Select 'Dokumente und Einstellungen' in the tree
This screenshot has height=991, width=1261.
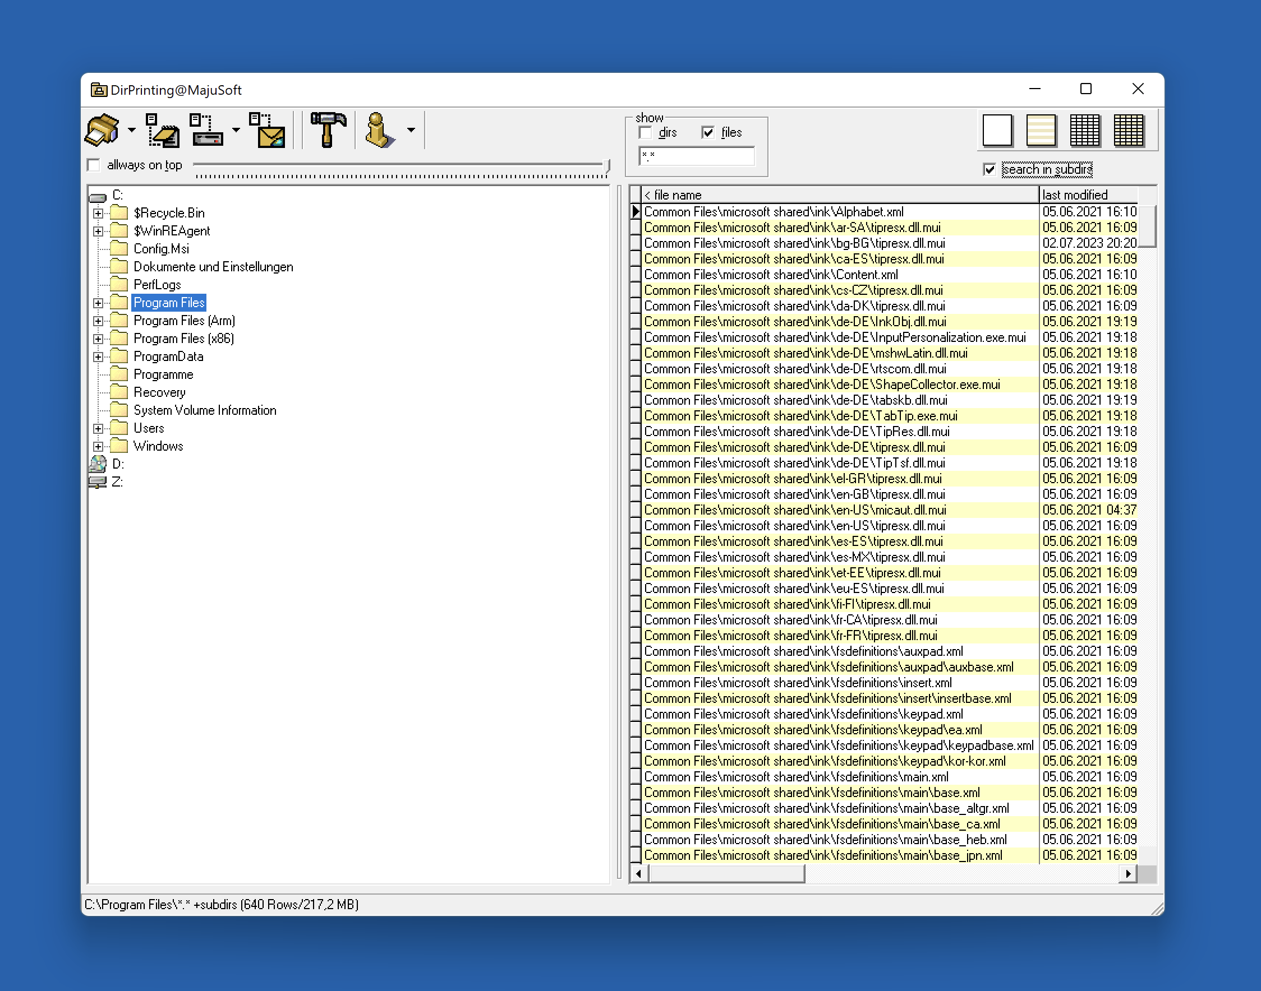(x=213, y=267)
